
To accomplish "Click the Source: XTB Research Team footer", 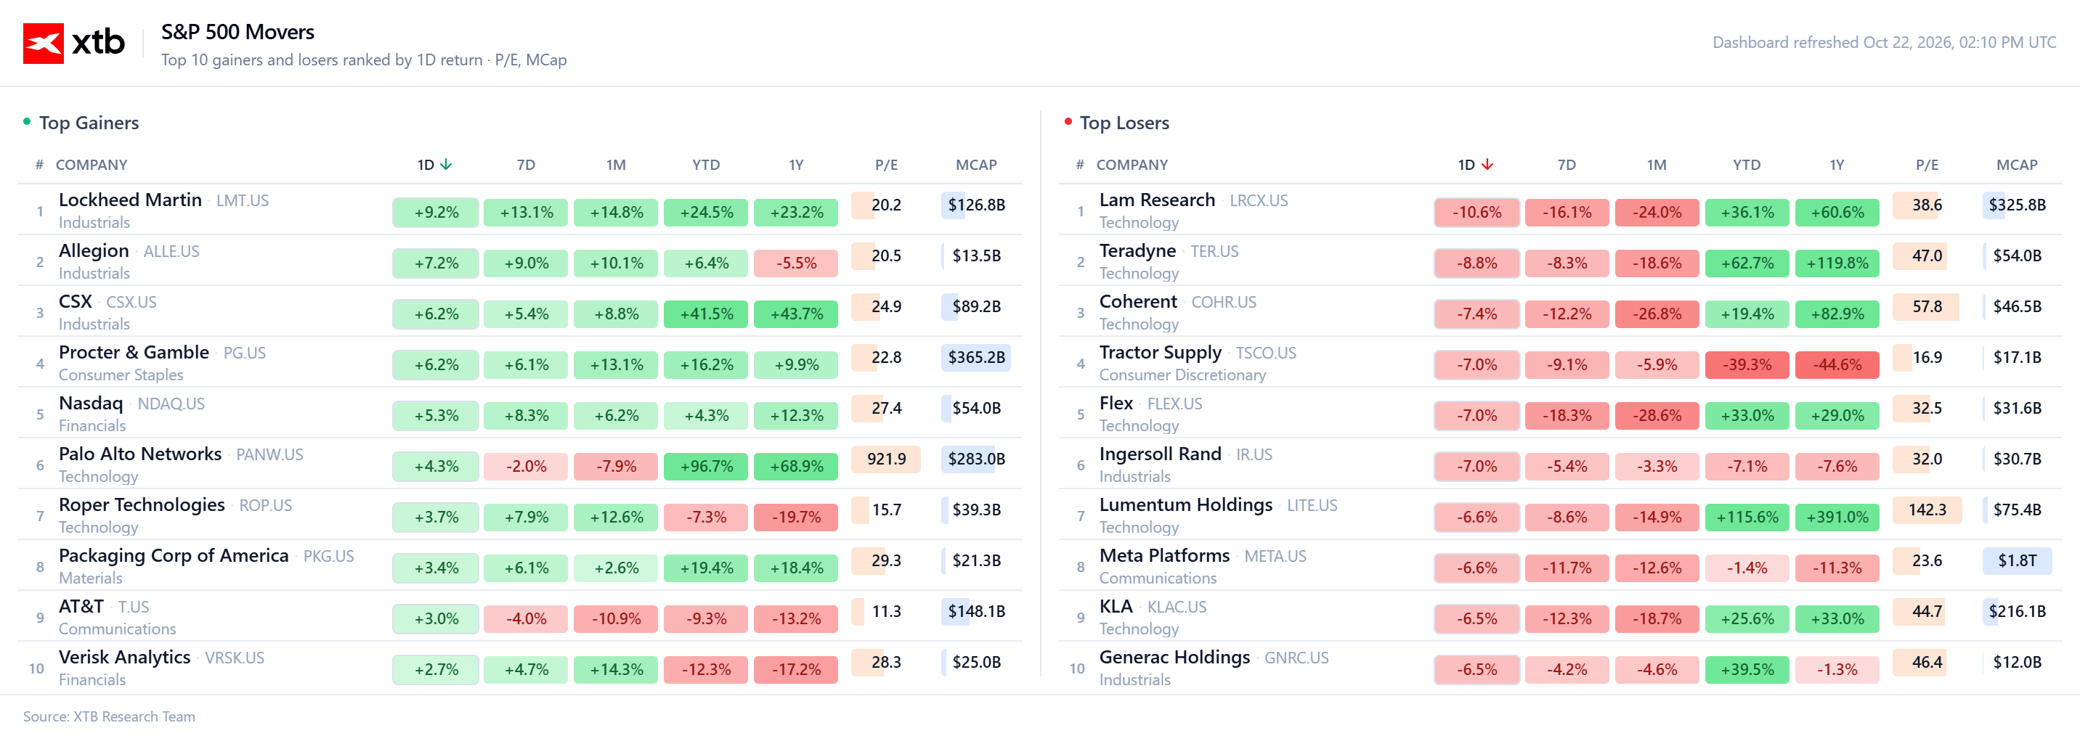I will pos(109,716).
